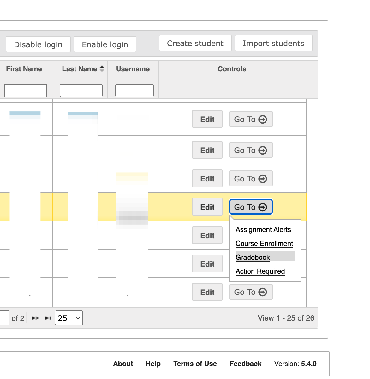Viewport: 370px width, 379px height.
Task: Sort the table by First Name header
Action: (24, 69)
